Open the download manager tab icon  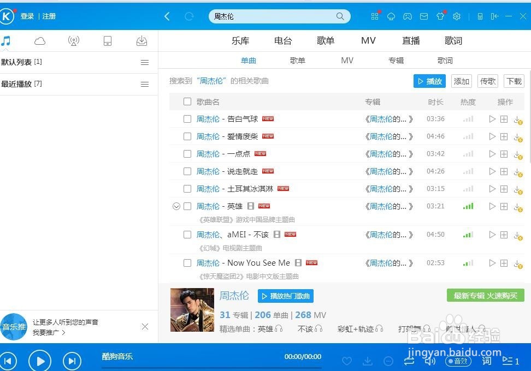[x=141, y=41]
